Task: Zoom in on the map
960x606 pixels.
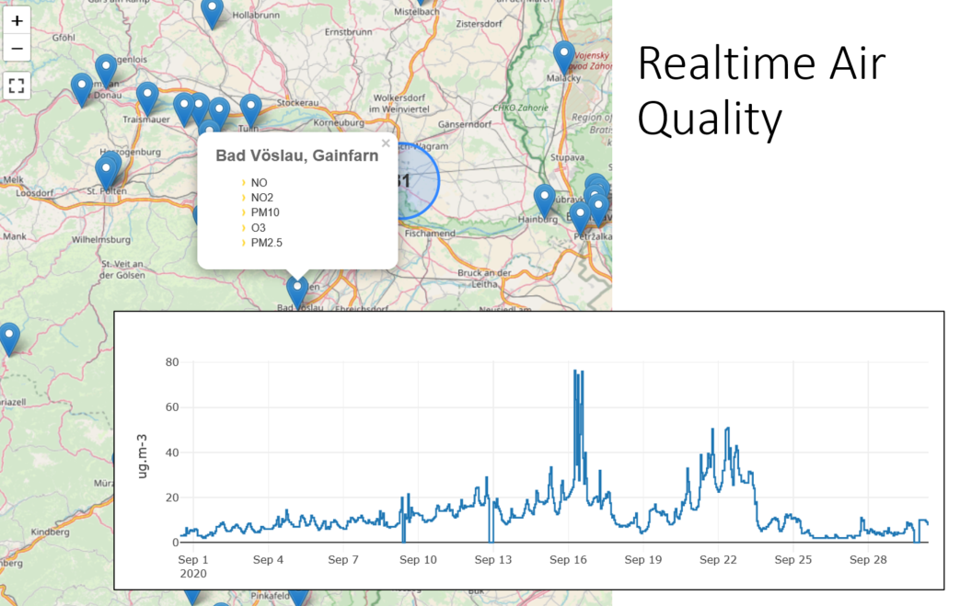Action: pyautogui.click(x=17, y=21)
